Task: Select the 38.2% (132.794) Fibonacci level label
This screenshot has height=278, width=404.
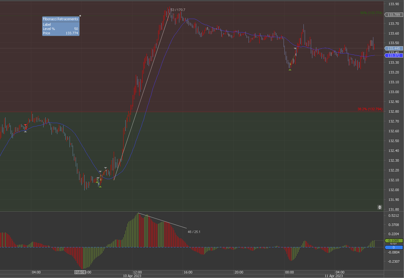Action: point(370,109)
